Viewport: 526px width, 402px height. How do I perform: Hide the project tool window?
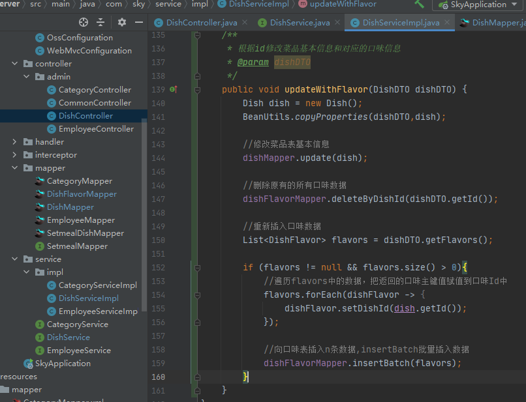[x=138, y=22]
